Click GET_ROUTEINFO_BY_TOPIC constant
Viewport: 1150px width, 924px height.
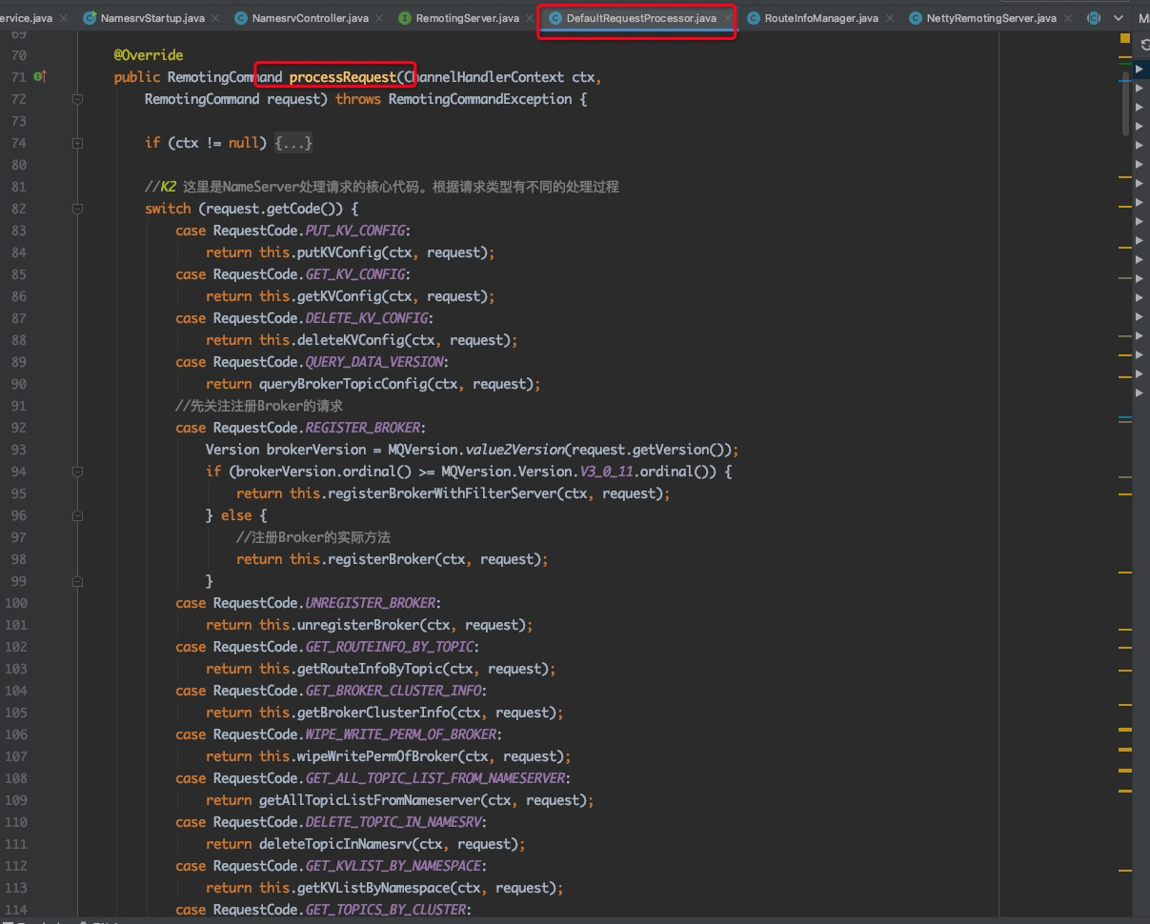[391, 647]
